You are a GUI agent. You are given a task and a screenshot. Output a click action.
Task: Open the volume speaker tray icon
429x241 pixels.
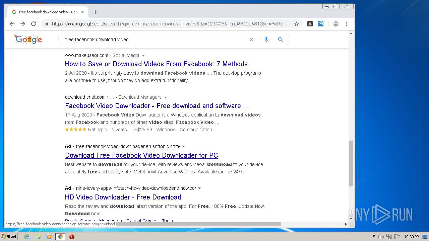381,237
